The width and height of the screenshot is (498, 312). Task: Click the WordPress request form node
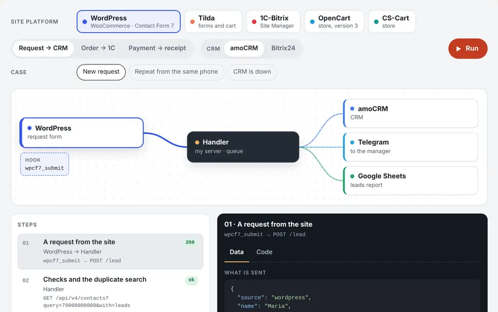(x=81, y=132)
